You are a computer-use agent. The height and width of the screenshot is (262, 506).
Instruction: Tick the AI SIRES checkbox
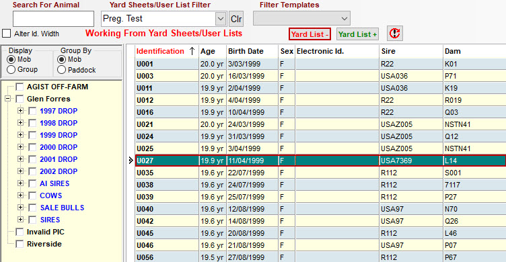pos(32,183)
